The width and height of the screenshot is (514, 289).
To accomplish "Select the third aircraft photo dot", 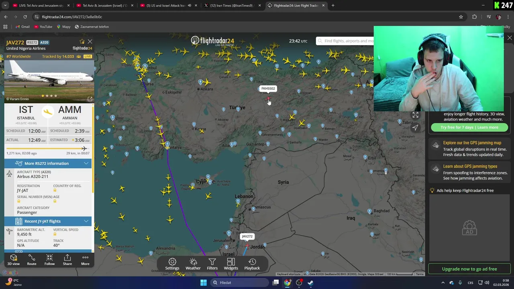I will point(51,96).
